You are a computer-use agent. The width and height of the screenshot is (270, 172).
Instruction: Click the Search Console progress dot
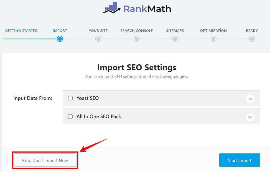tap(137, 39)
